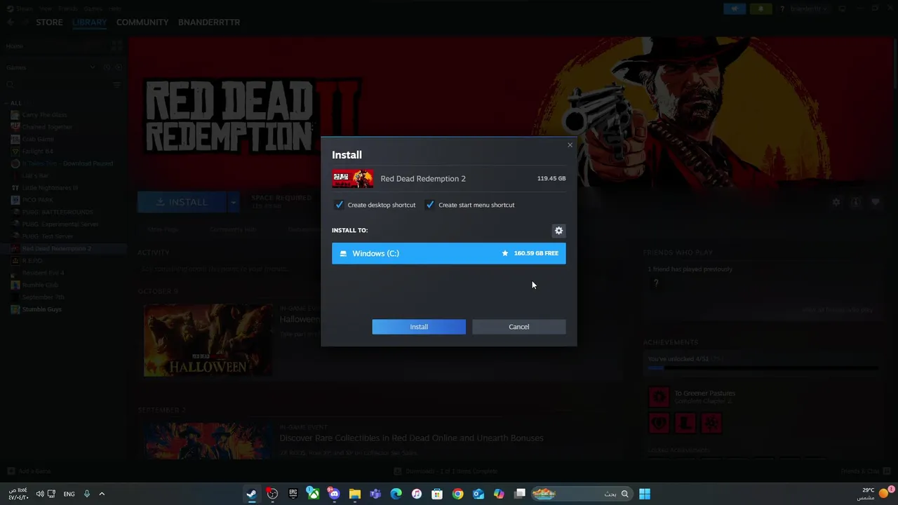Screen dimensions: 898x505
Task: Click the 119.45 GB size text
Action: (x=551, y=179)
